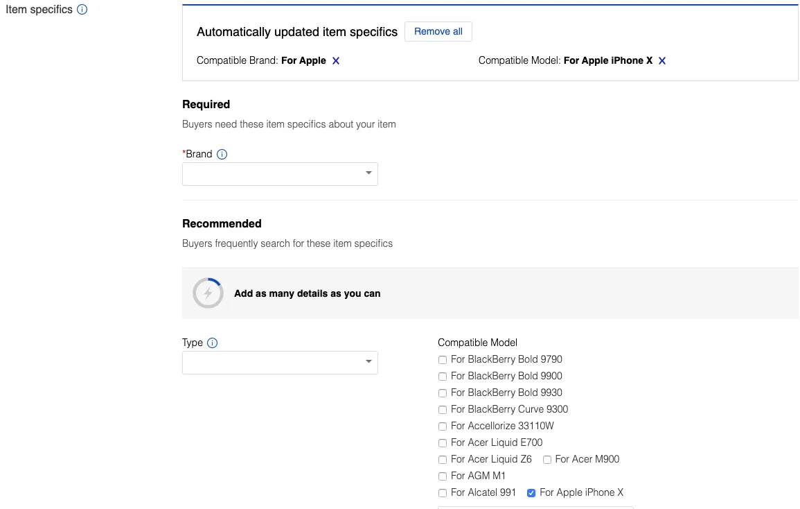
Task: Select For BlackBerry Bold 9930 checkbox
Action: (x=443, y=393)
